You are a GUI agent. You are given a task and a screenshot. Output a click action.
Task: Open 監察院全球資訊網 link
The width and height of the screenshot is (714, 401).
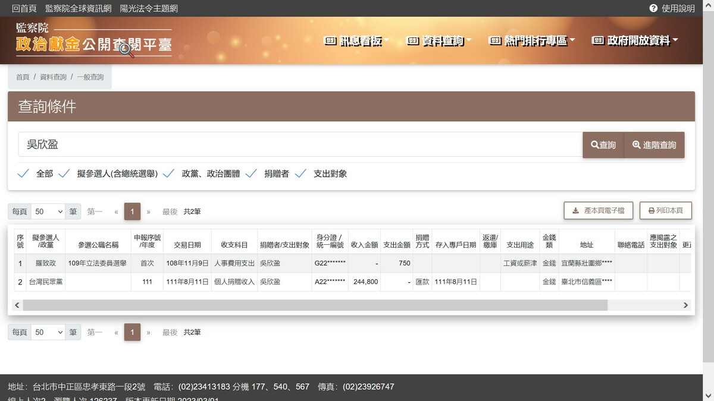(78, 8)
